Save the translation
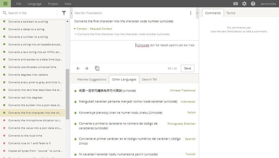The image size is (279, 158). 187,68
